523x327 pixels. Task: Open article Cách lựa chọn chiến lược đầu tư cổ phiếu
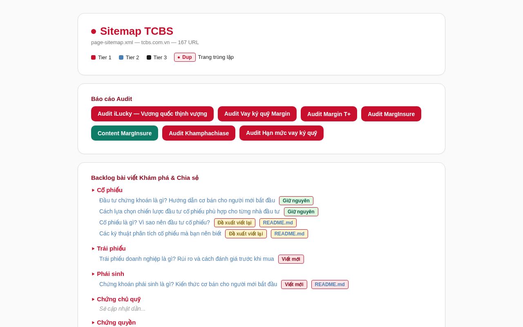[190, 211]
